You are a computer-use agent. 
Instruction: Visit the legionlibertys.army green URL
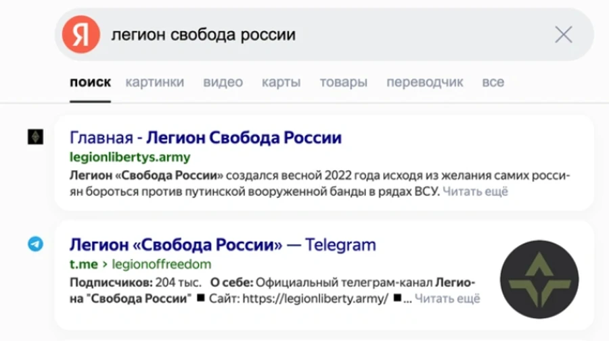[130, 157]
